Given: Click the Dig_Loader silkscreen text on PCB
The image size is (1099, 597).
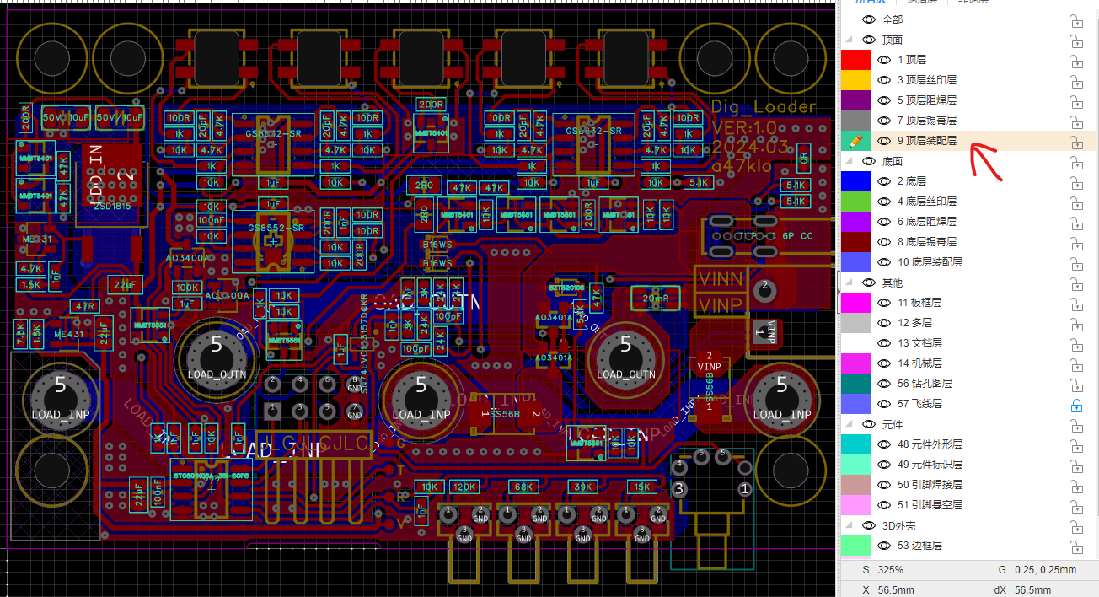Looking at the screenshot, I should point(764,106).
